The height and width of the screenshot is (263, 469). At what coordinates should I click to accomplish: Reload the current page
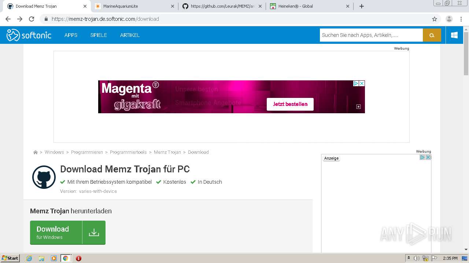pos(32,19)
